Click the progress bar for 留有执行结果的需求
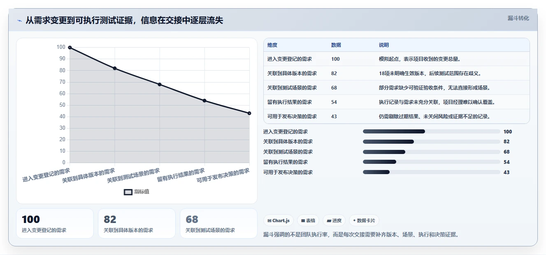This screenshot has width=546, height=255. tap(431, 162)
